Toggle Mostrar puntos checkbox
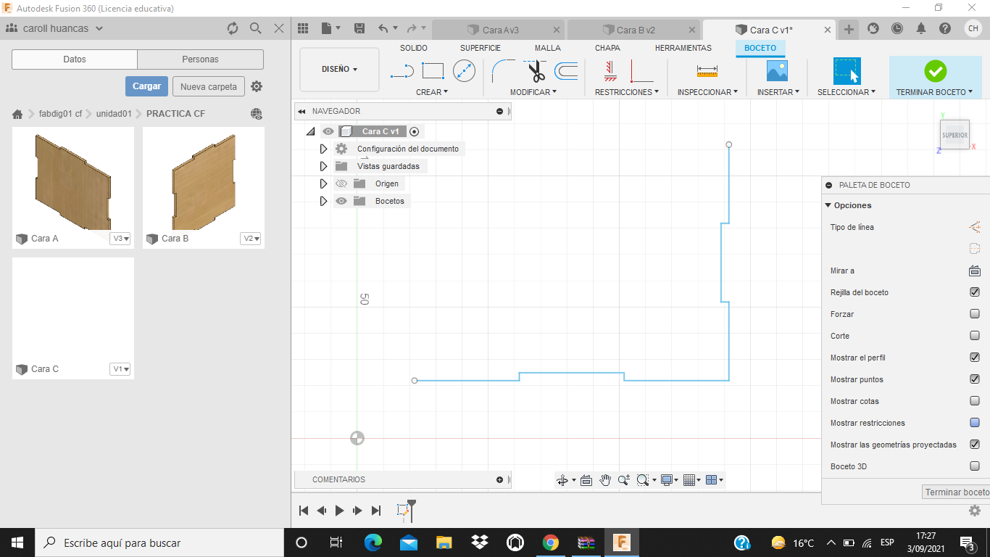This screenshot has width=990, height=557. [975, 379]
